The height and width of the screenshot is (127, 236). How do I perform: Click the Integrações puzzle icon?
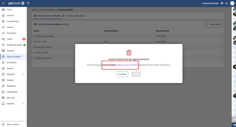point(3,92)
